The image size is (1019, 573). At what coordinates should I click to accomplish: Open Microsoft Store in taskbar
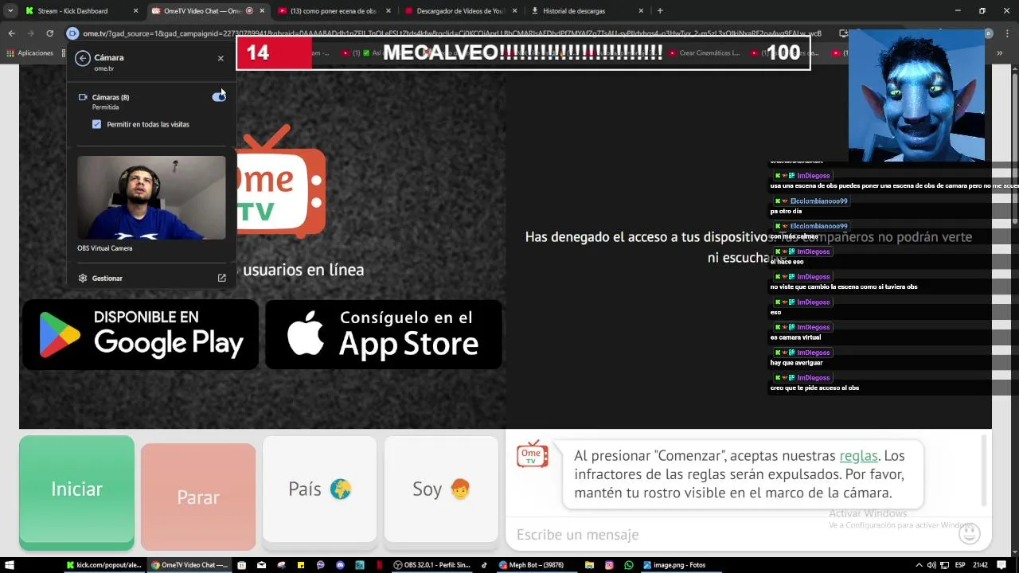(243, 565)
